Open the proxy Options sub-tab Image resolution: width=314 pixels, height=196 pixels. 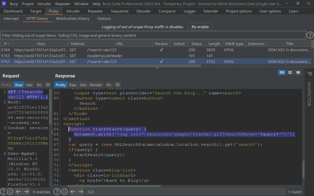(104, 19)
